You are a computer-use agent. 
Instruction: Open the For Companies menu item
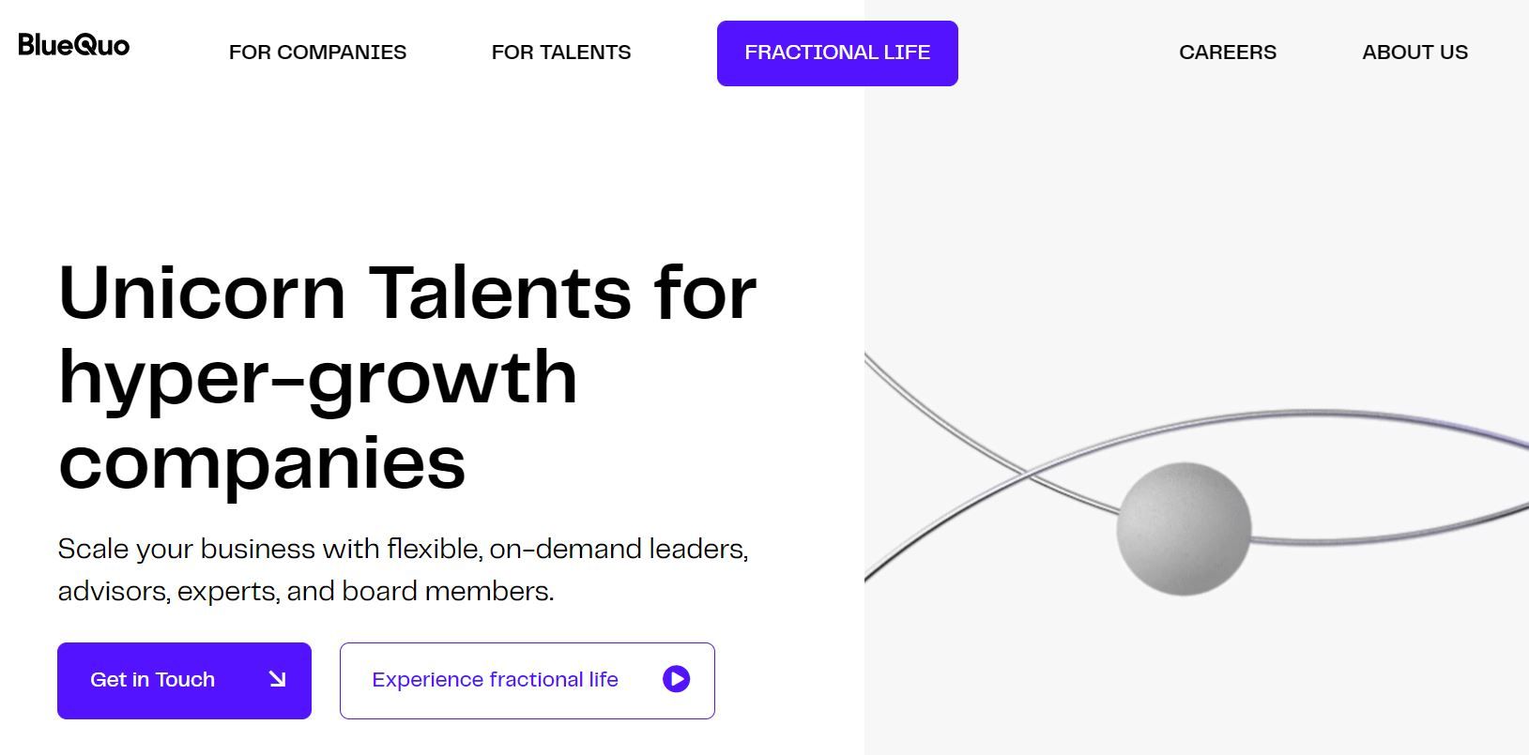pos(317,53)
